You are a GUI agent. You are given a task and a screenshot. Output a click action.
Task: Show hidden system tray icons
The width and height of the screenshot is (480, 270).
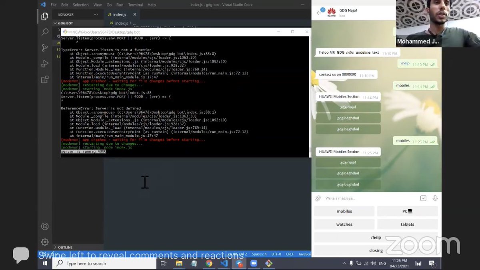click(344, 263)
